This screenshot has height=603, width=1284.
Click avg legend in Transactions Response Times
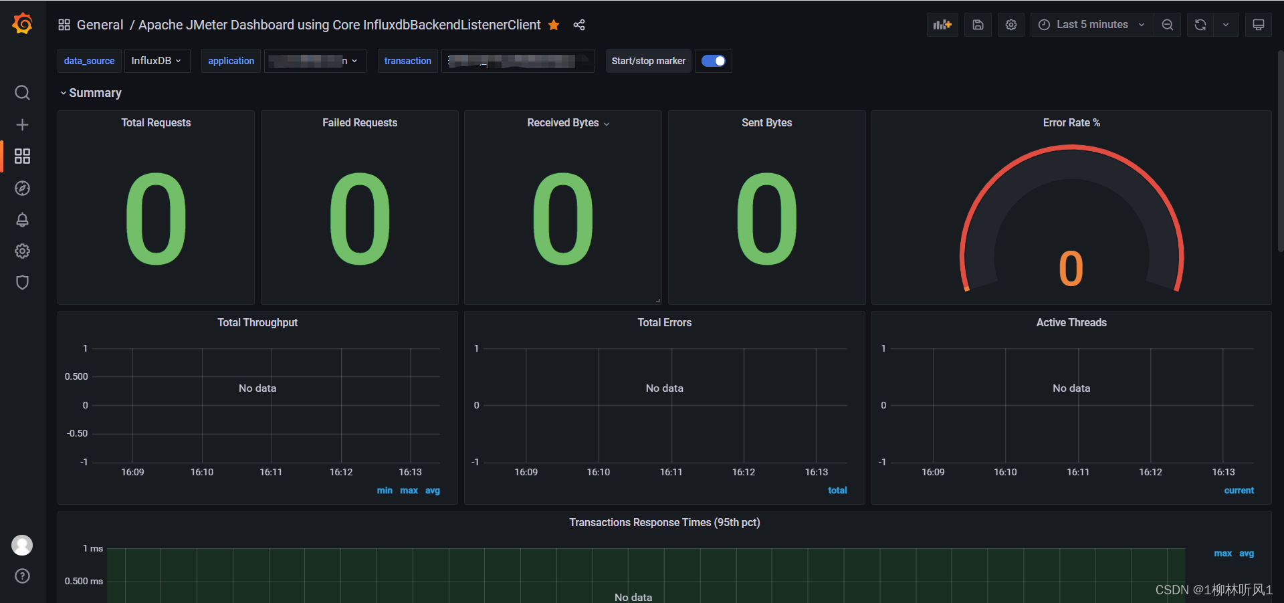coord(1247,554)
